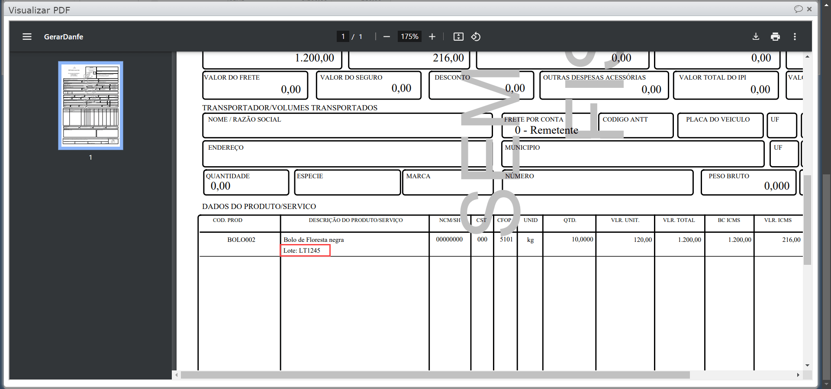Screen dimensions: 831x389
Task: Click the speech bubble comment icon
Action: tap(798, 9)
